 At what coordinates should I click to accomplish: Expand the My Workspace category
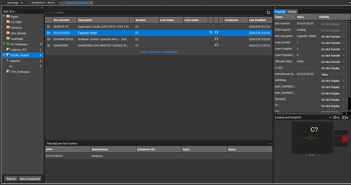pyautogui.click(x=4, y=44)
